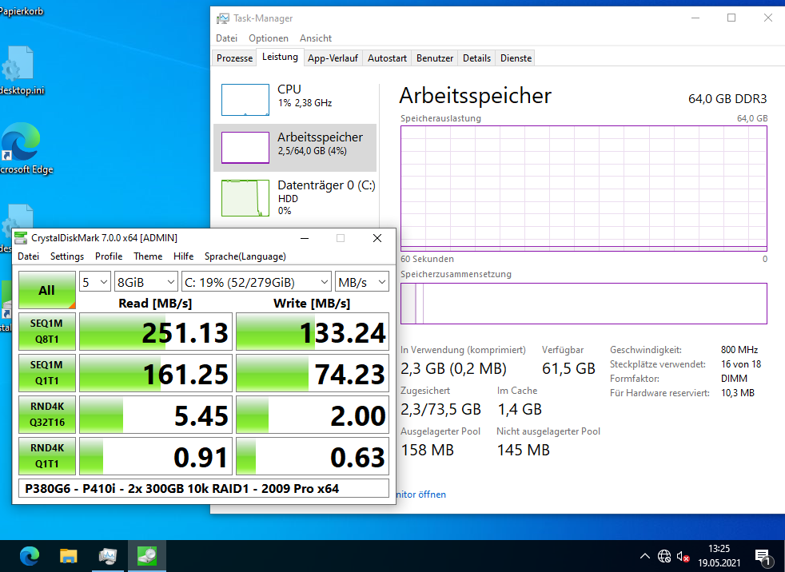Click Im Cache value 1,4 GB
The image size is (785, 572).
(x=519, y=409)
